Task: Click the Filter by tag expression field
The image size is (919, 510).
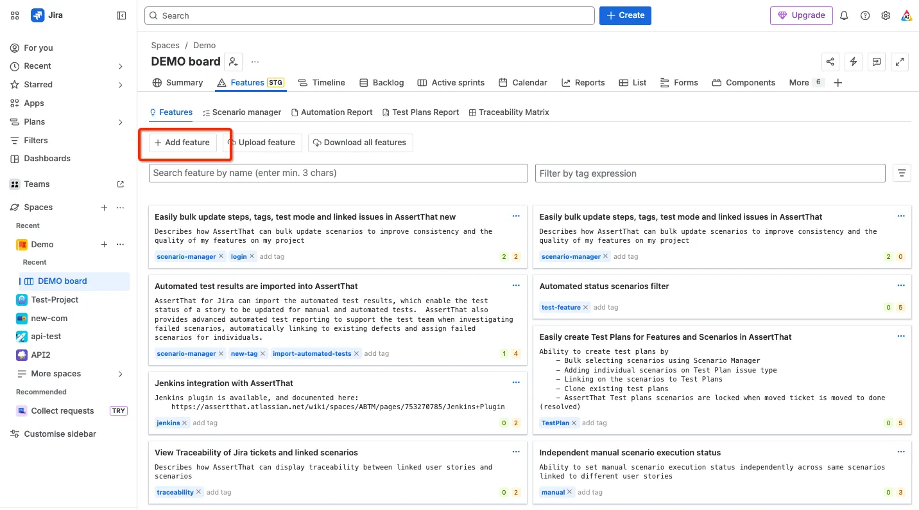Action: (710, 173)
